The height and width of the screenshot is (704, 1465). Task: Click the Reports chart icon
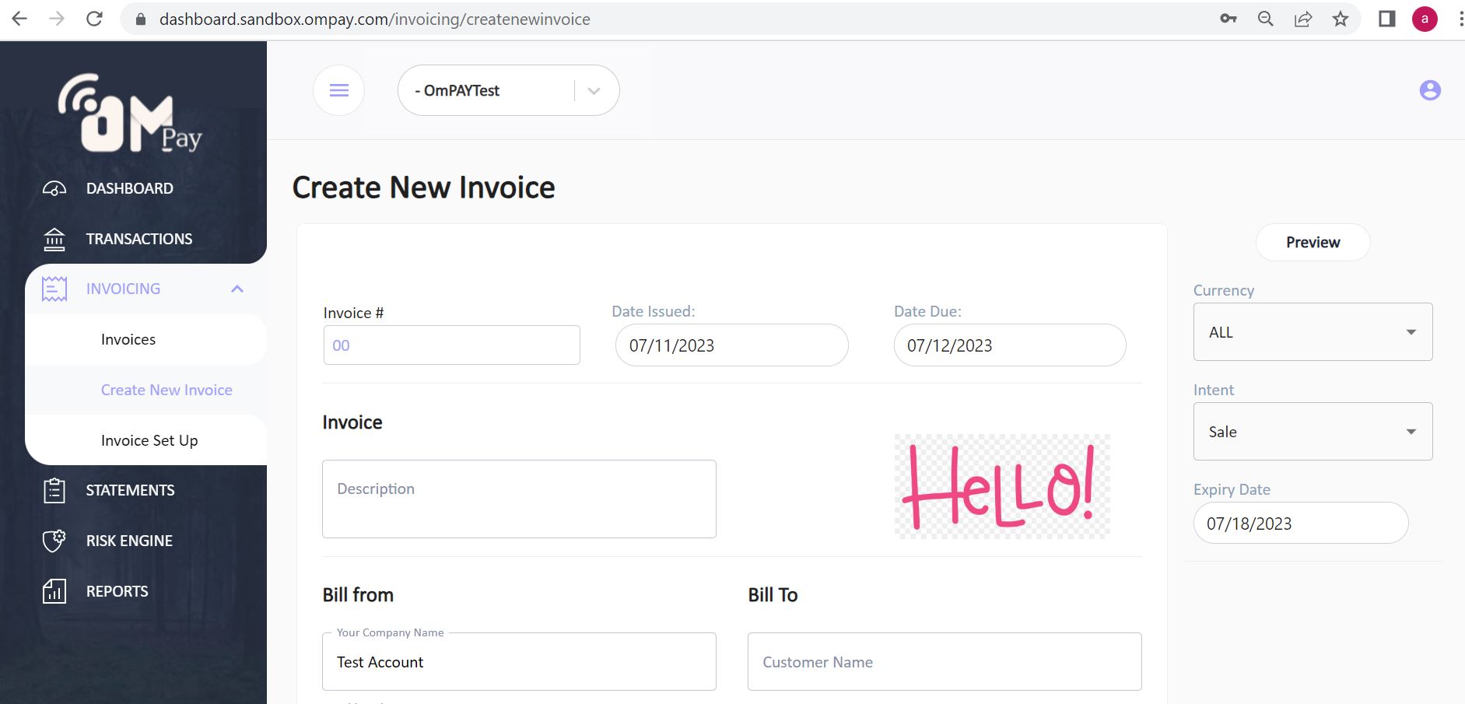pos(54,591)
